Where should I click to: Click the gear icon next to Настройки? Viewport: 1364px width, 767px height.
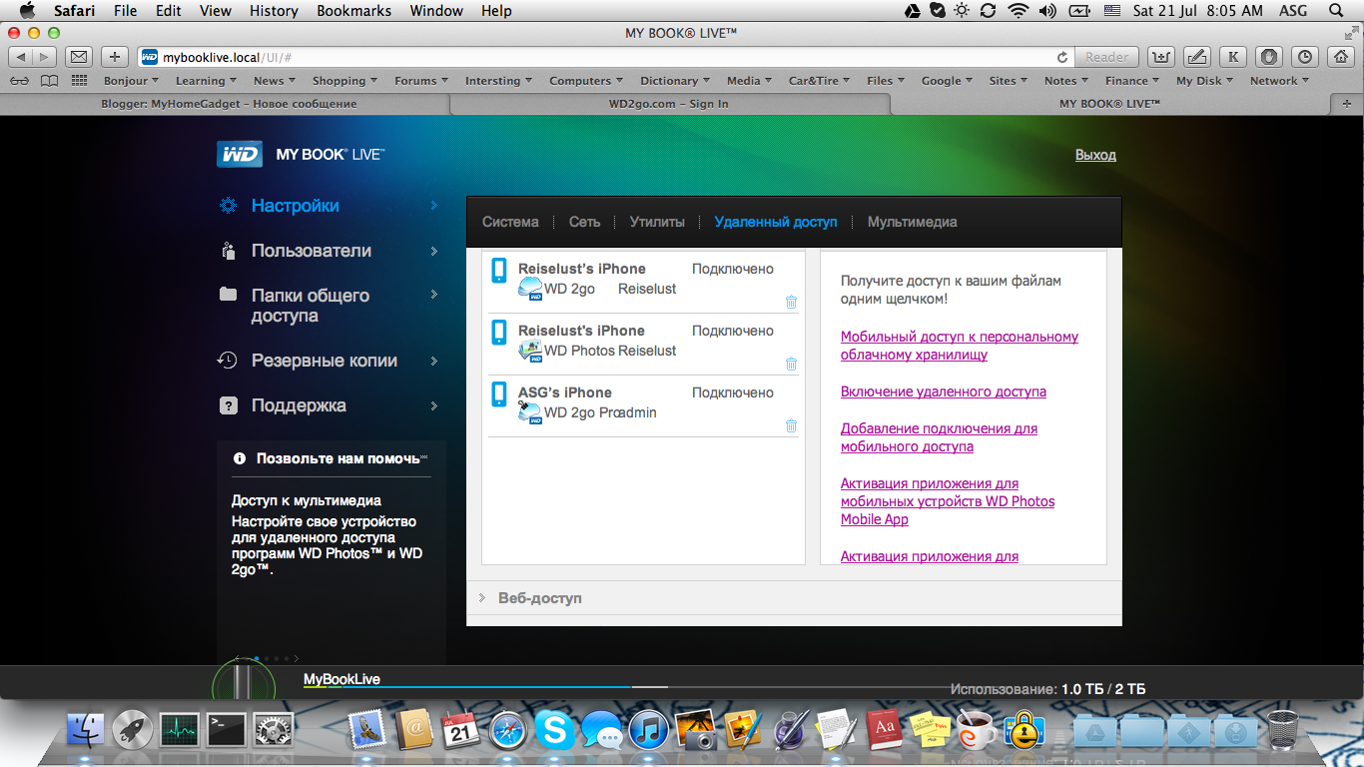(x=229, y=206)
